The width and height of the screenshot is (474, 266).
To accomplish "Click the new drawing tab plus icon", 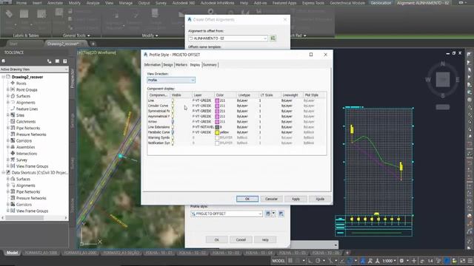I will click(x=93, y=44).
